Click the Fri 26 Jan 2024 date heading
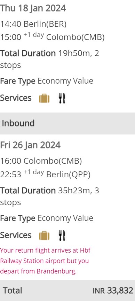 (30, 145)
